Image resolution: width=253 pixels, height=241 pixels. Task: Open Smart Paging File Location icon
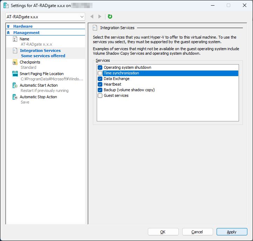(15, 74)
